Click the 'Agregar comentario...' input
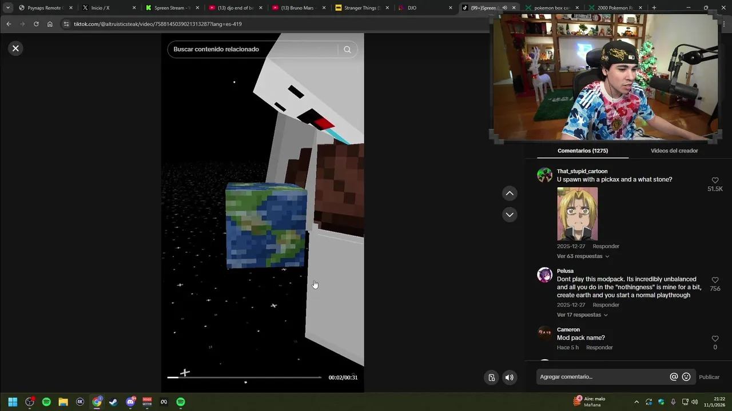The height and width of the screenshot is (411, 732). tap(602, 377)
